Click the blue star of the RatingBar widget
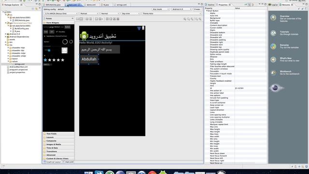Screen dimensions: 309x174 (x=45, y=60)
